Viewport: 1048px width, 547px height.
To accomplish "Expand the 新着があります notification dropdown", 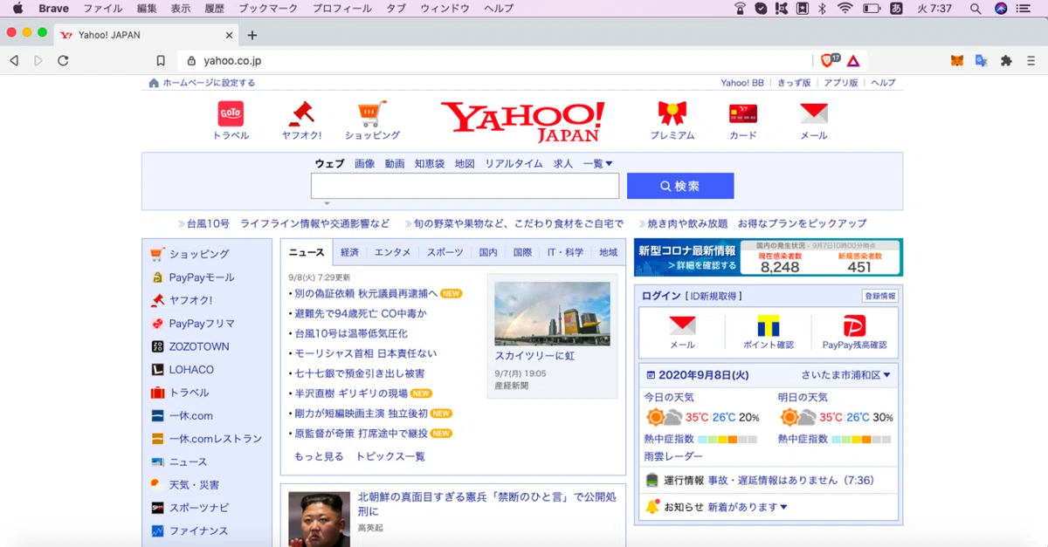I will [x=748, y=507].
